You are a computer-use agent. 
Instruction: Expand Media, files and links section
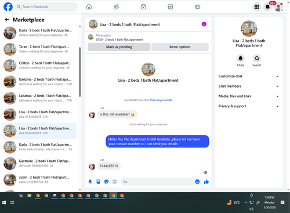click(249, 96)
